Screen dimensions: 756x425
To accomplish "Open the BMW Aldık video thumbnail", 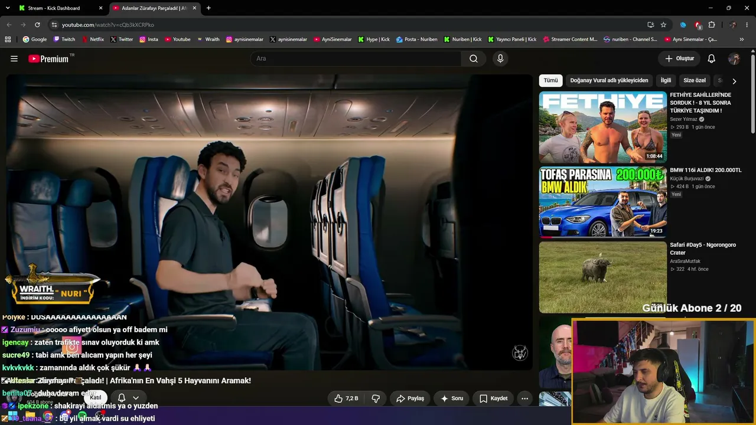I will 602,202.
